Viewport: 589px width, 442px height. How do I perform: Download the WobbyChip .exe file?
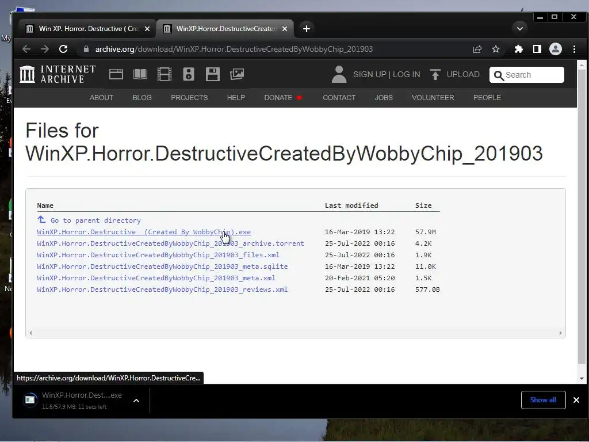click(x=144, y=232)
